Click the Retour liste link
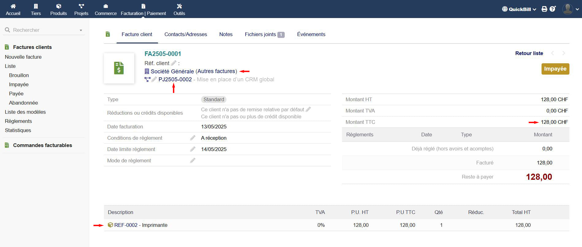The image size is (582, 247). (529, 53)
